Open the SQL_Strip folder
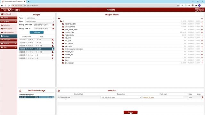205x115 pixels. click(68, 46)
